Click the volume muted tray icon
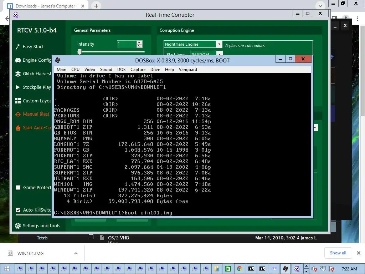 pos(314,269)
